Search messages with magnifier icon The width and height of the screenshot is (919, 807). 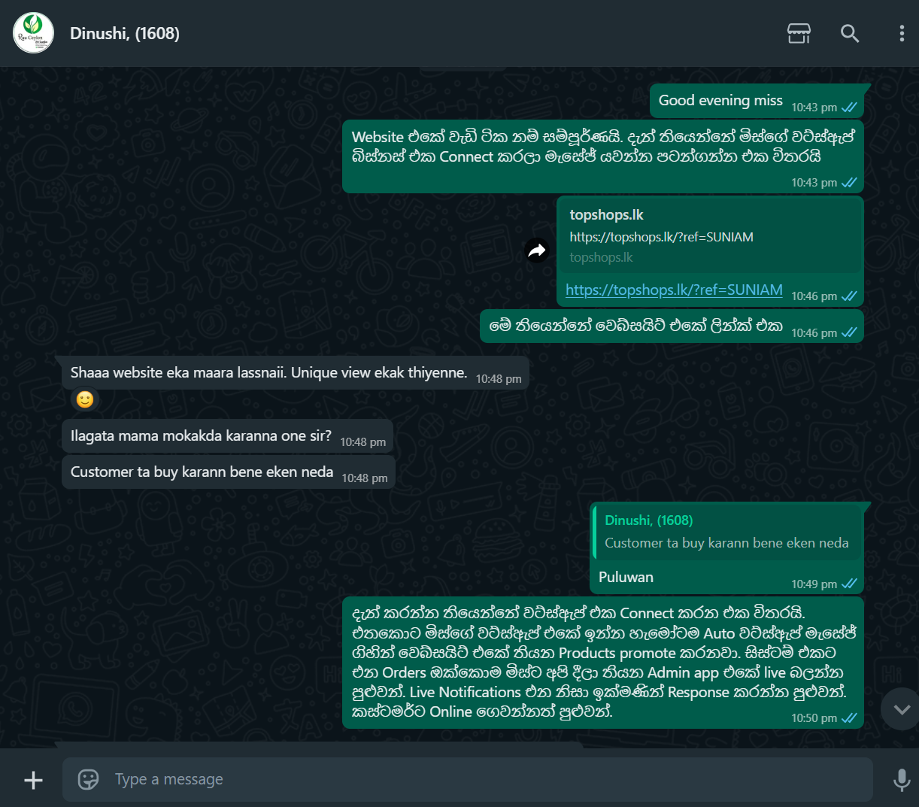click(x=850, y=33)
